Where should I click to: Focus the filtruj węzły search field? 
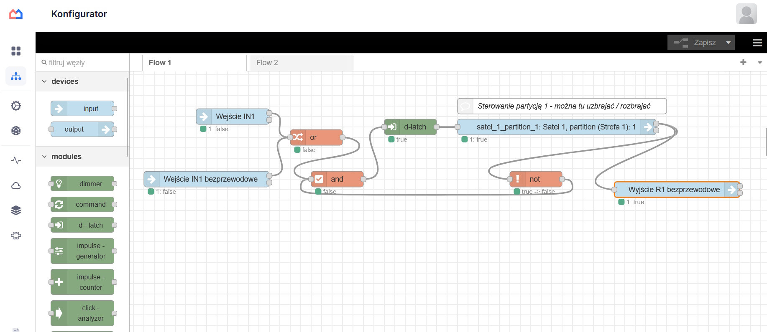point(82,63)
